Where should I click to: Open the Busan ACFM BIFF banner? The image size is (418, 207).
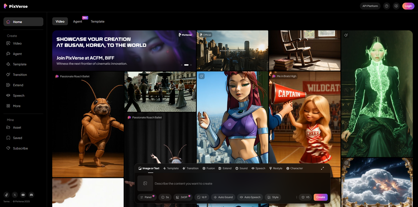(124, 51)
